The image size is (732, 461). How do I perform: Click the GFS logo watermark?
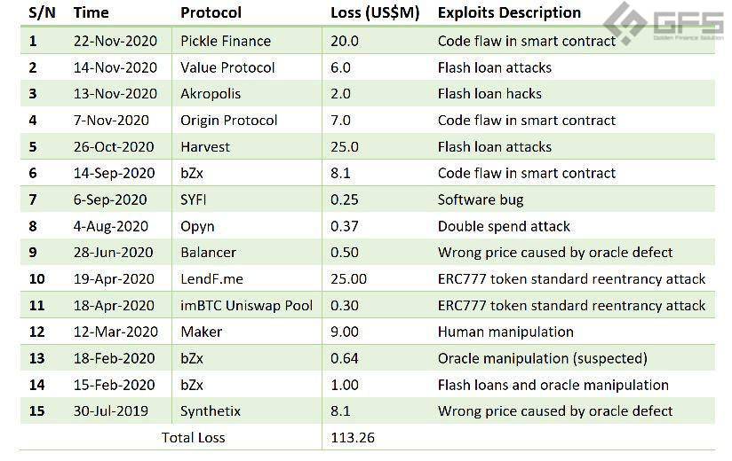tap(664, 23)
